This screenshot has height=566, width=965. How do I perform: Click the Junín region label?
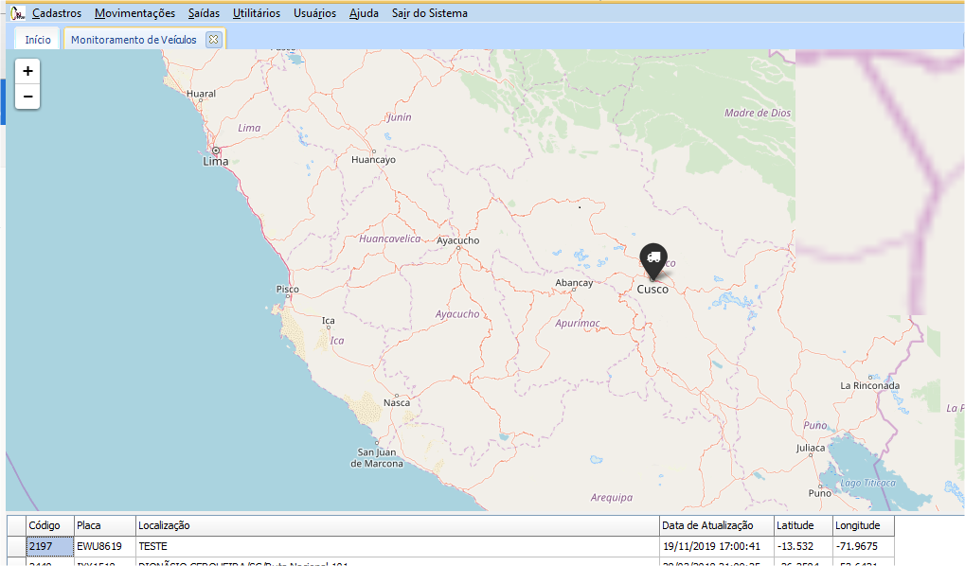pos(399,117)
